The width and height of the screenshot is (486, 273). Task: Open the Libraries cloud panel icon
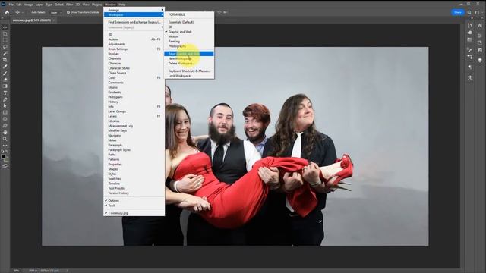point(470,32)
